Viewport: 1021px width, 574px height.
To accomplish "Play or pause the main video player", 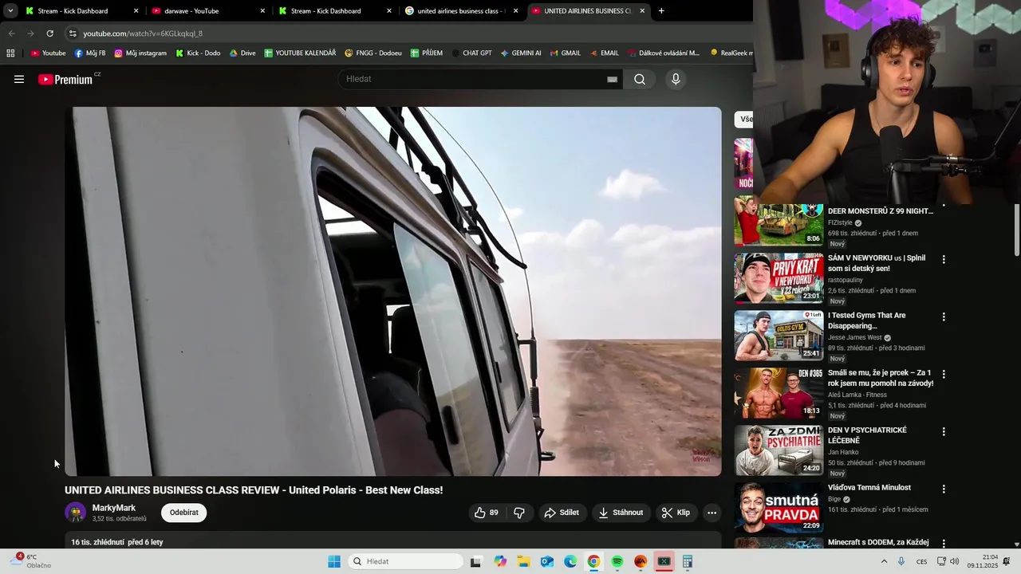I will click(393, 292).
